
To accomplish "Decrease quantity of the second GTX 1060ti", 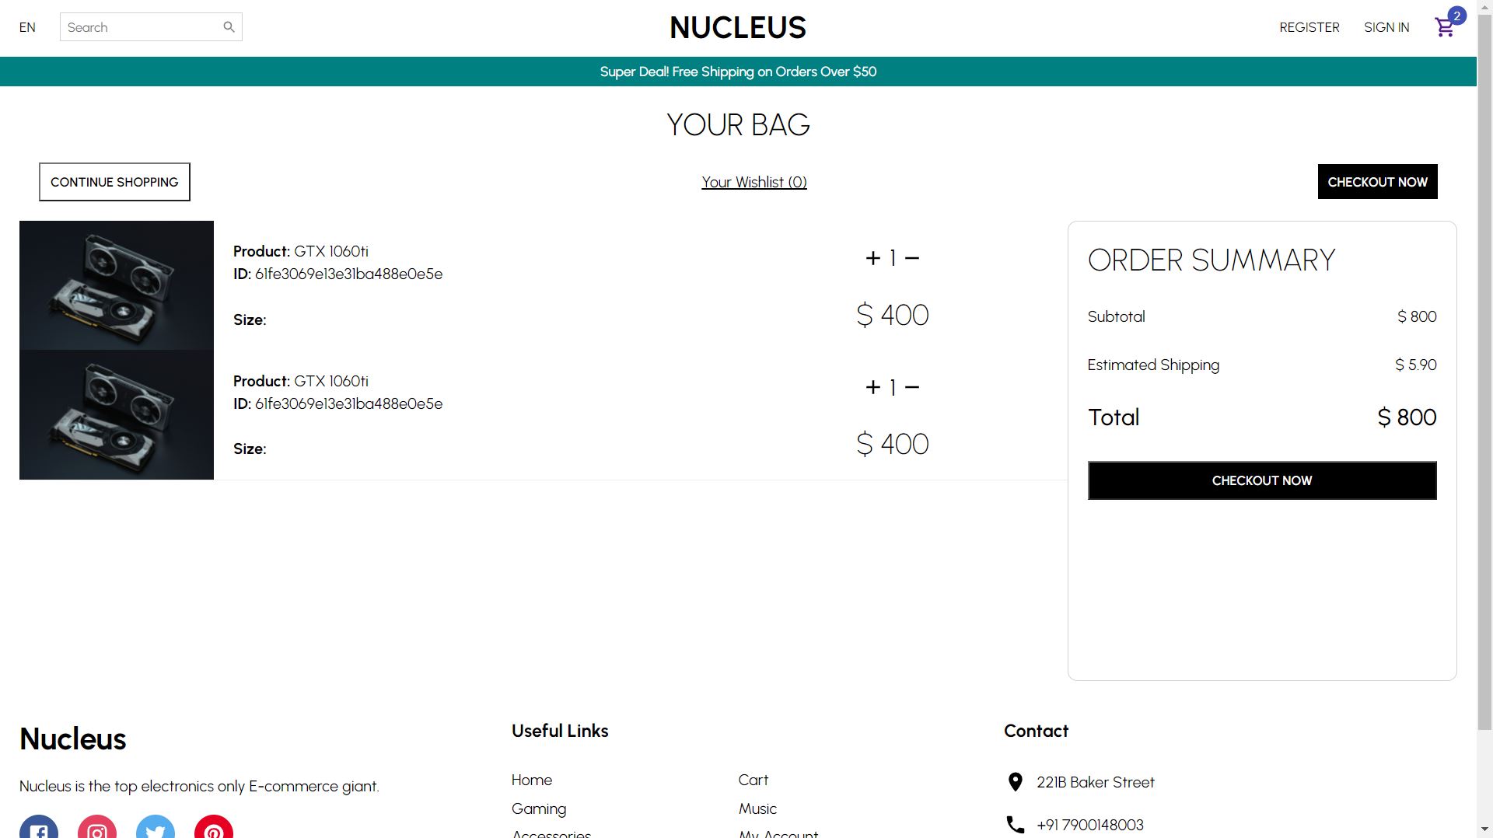I will tap(914, 386).
